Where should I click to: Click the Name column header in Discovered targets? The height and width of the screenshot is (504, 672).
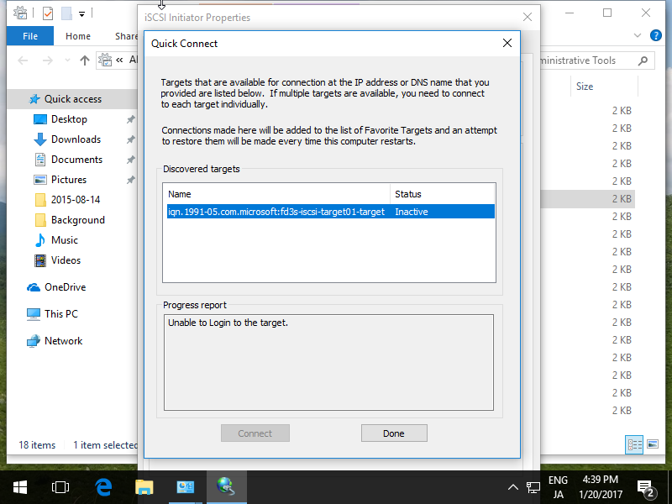[277, 194]
